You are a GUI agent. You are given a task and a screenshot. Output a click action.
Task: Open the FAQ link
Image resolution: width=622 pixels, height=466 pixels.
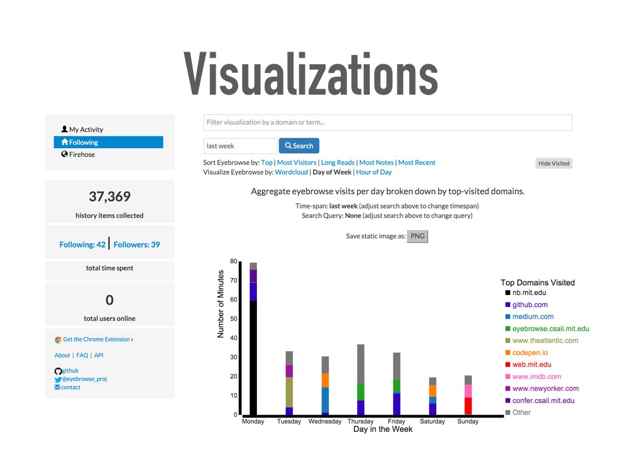click(x=82, y=355)
